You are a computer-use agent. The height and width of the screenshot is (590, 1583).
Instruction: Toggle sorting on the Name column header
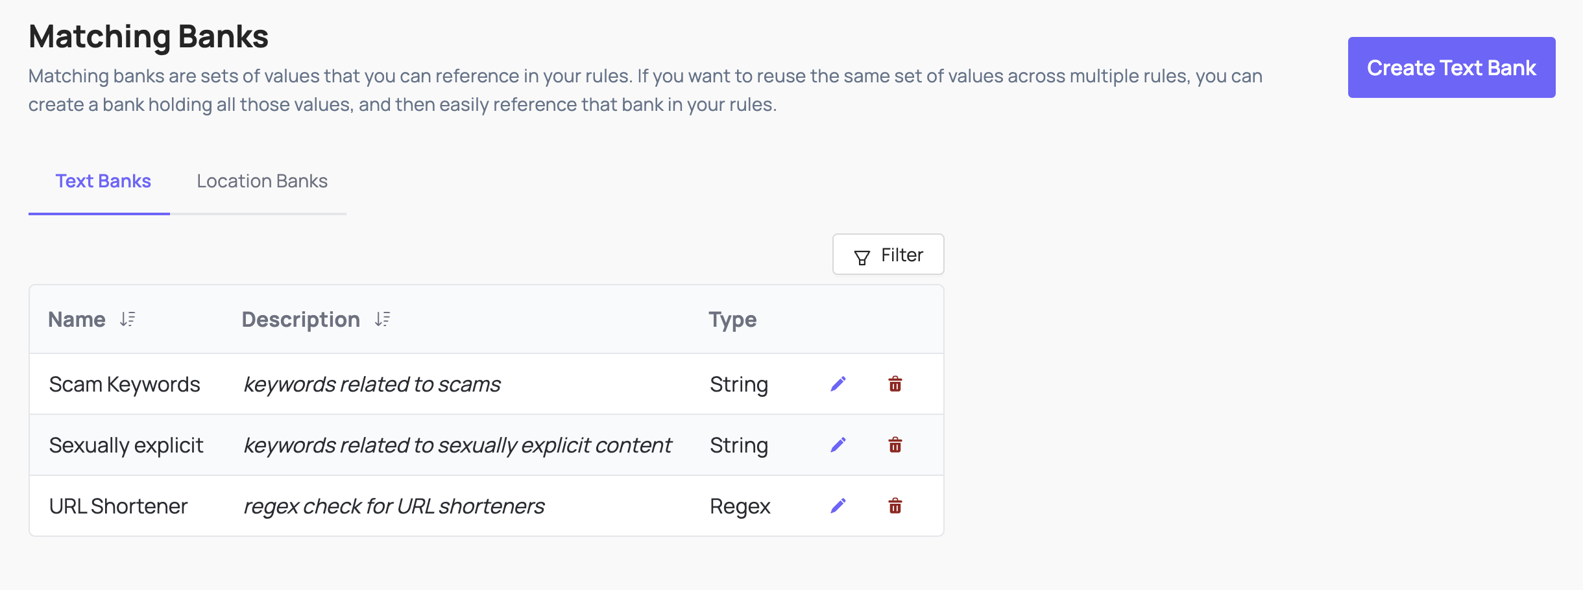(76, 319)
